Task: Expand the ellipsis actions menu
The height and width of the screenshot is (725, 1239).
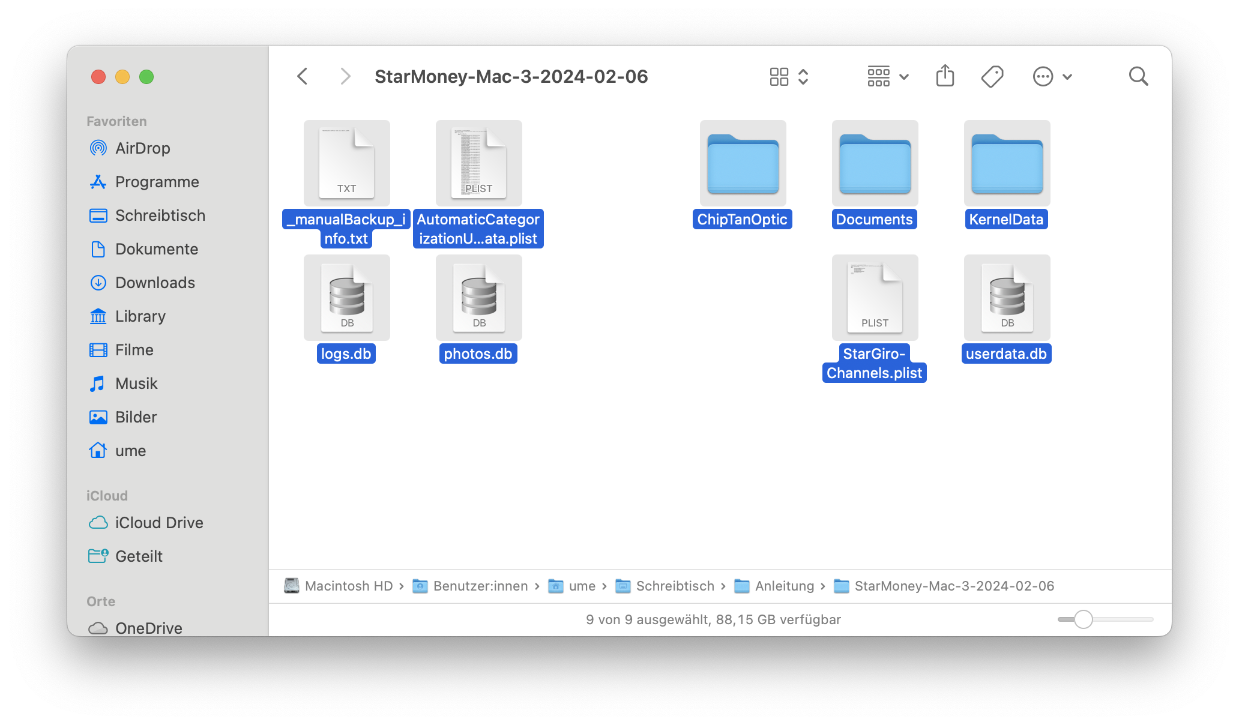Action: 1052,76
